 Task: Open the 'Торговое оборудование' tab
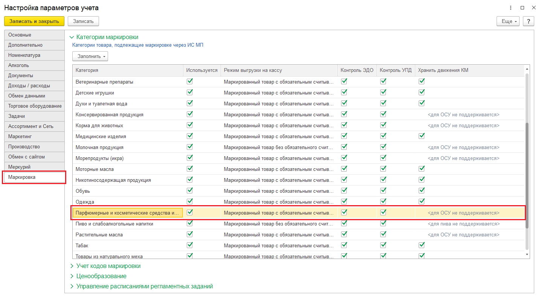(x=35, y=106)
